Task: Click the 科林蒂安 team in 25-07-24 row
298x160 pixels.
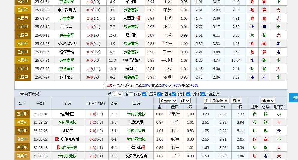Action: click(x=67, y=77)
